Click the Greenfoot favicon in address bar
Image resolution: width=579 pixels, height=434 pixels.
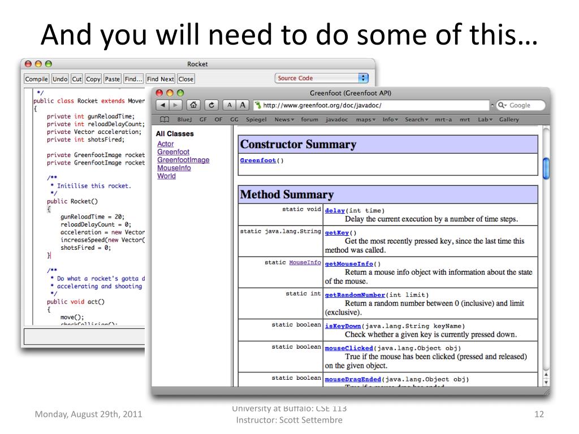258,106
